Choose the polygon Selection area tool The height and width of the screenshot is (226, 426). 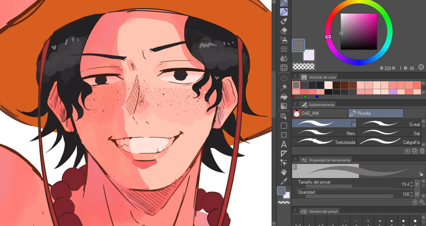click(x=284, y=78)
